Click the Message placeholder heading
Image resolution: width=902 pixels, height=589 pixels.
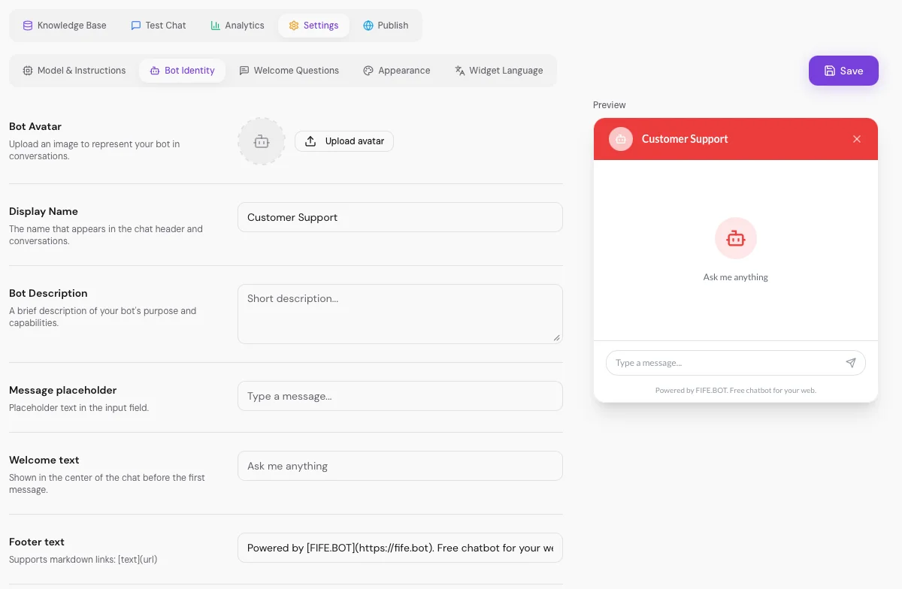click(63, 390)
